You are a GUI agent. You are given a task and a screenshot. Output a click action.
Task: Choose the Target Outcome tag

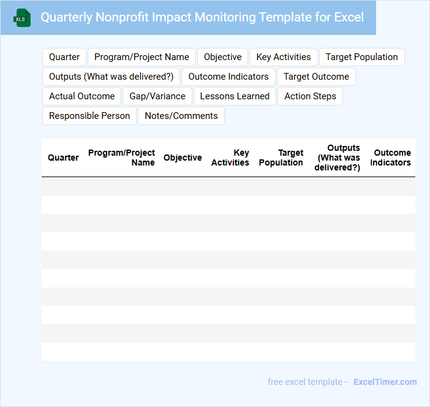(x=316, y=77)
